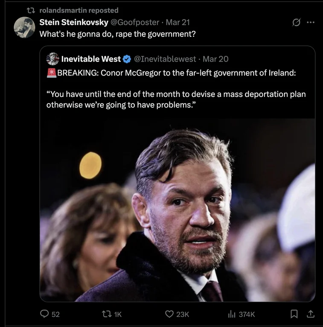Click the Inevitable West avatar

pos(52,59)
